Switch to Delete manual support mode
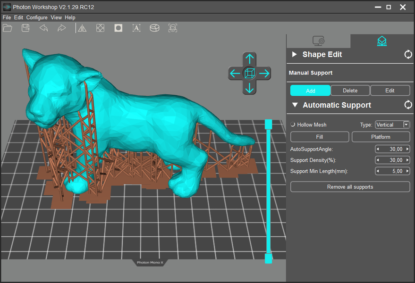415x283 pixels. pos(350,91)
